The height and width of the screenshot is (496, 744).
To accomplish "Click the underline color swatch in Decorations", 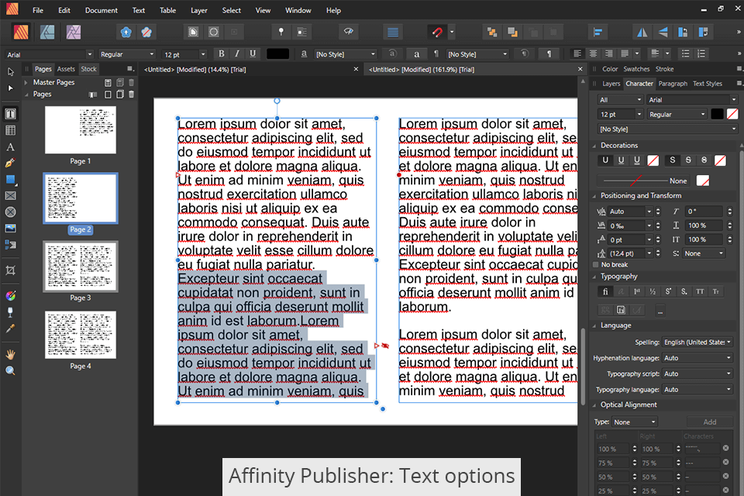I will [x=653, y=160].
